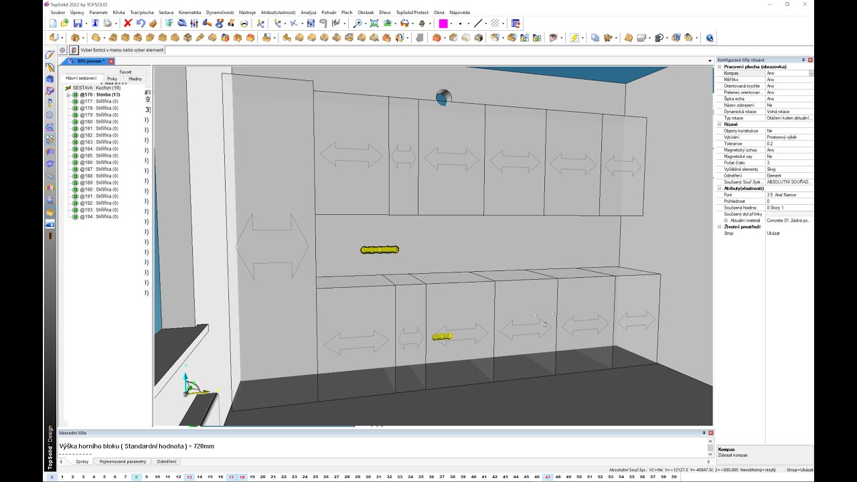
Task: Click the New document icon
Action: click(53, 23)
